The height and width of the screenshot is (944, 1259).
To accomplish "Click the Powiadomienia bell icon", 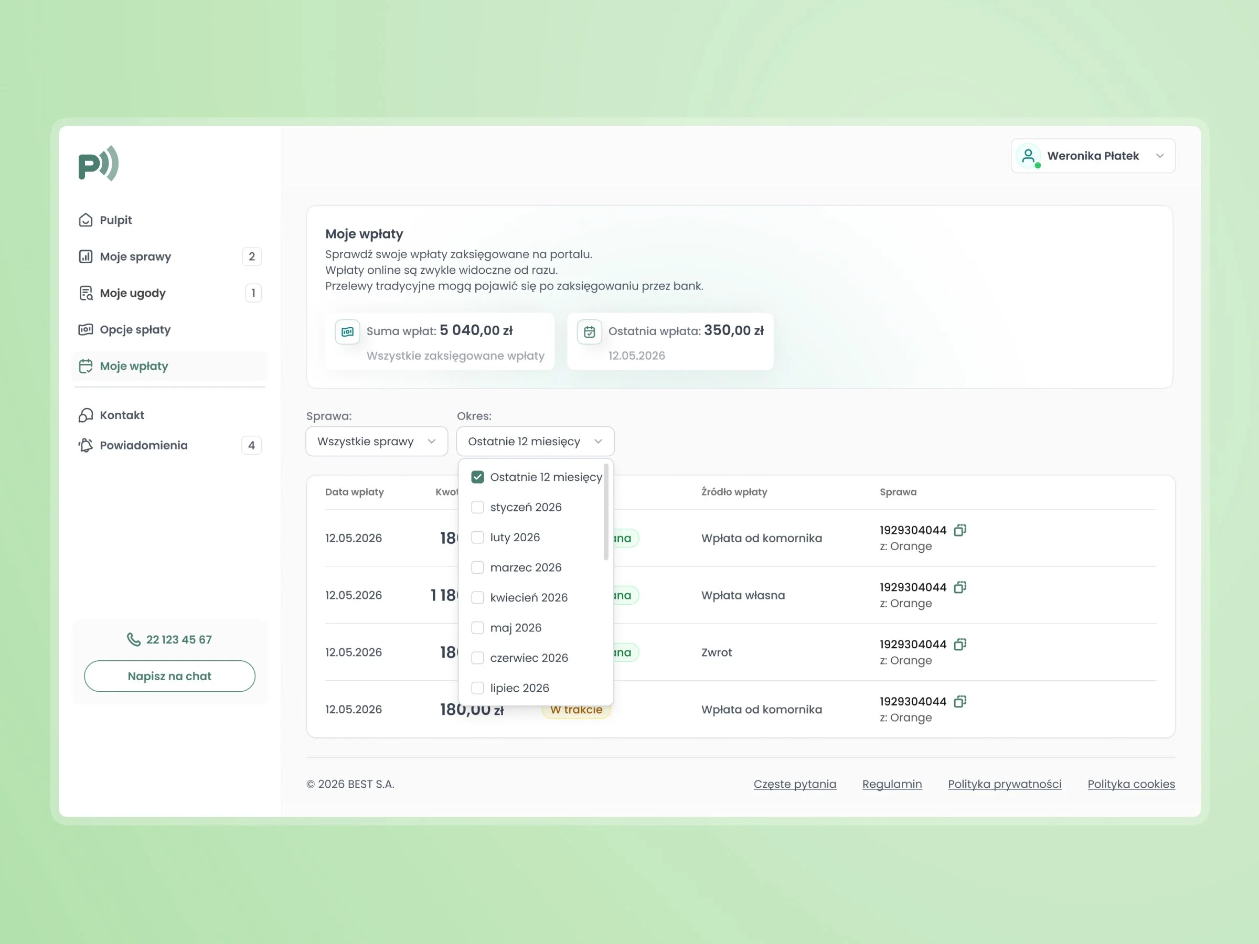I will coord(86,446).
